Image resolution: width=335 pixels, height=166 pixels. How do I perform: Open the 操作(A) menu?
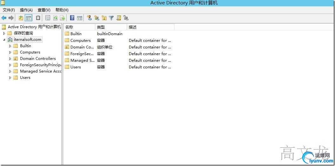pyautogui.click(x=26, y=10)
